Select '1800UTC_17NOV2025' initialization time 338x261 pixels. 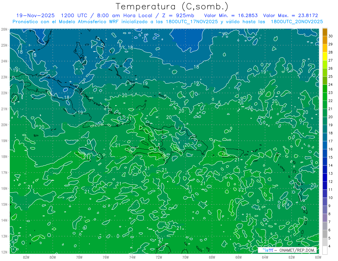coord(192,22)
